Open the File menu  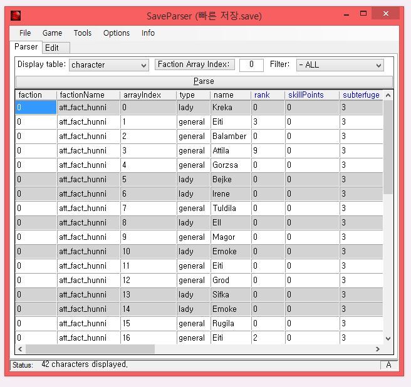tap(25, 33)
